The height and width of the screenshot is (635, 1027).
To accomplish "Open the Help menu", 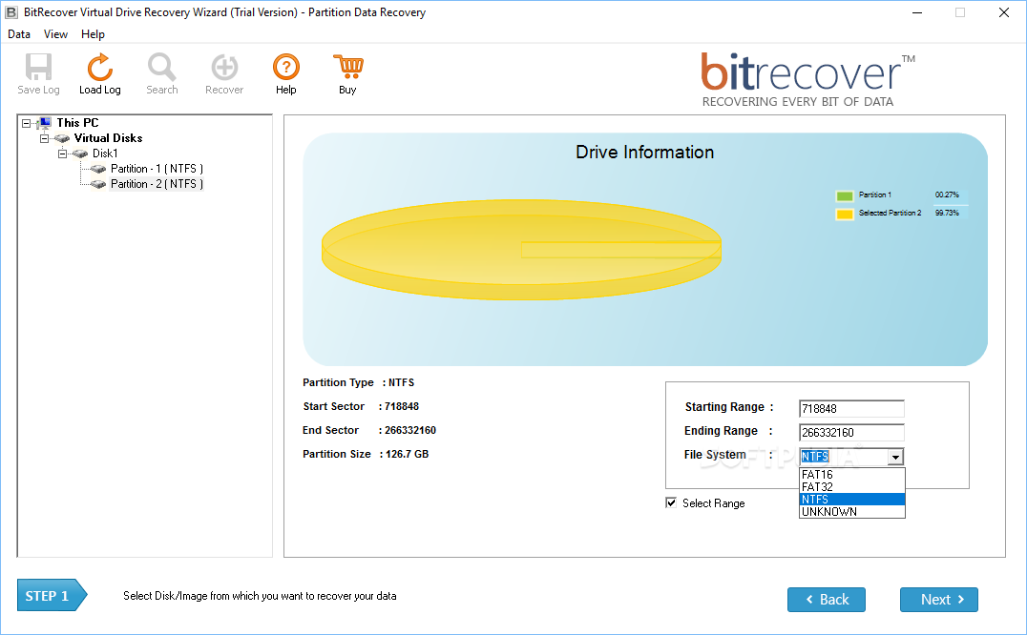I will pyautogui.click(x=93, y=34).
